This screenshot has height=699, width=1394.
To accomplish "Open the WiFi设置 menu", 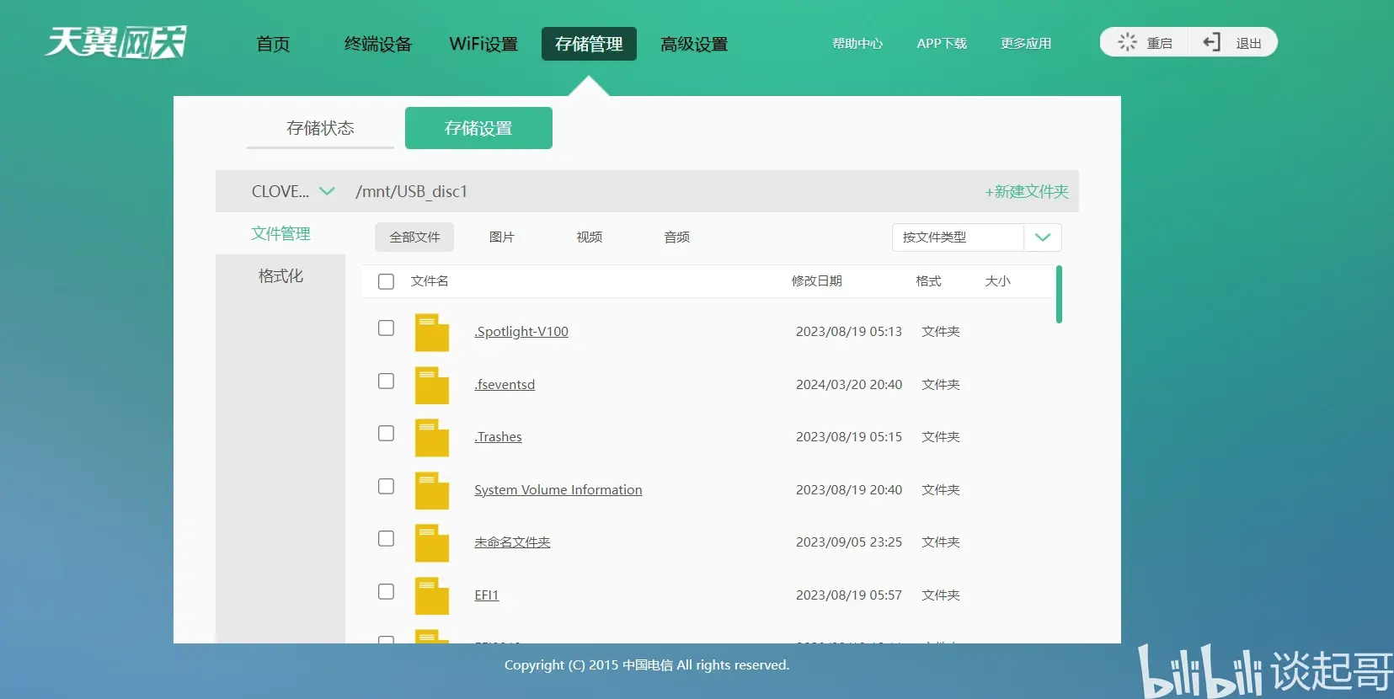I will pyautogui.click(x=483, y=44).
